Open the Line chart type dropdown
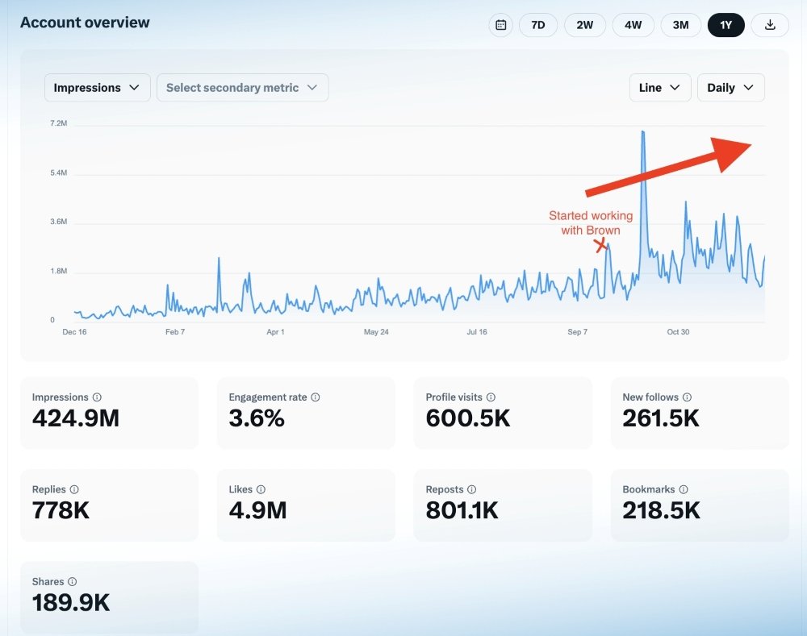Viewport: 807px width, 636px height. coord(659,88)
